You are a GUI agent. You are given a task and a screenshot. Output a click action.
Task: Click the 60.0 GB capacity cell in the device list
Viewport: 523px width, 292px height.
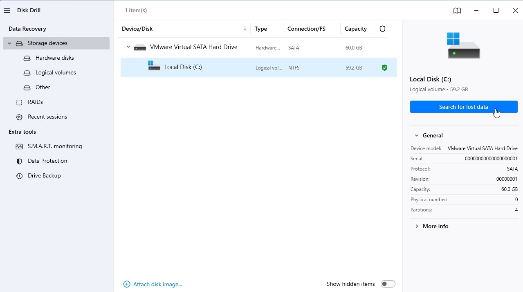(354, 48)
